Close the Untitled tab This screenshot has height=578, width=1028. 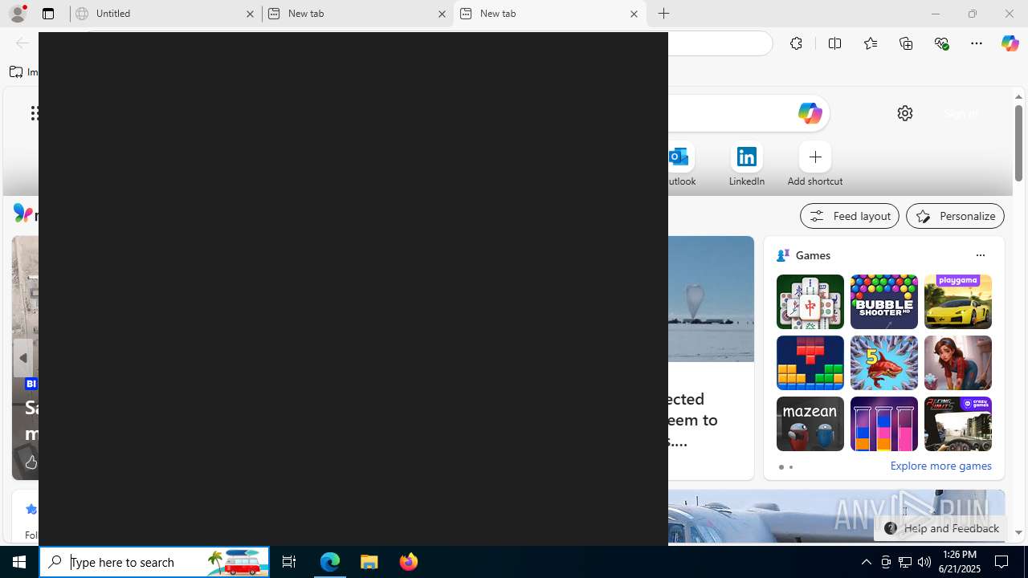(x=250, y=14)
